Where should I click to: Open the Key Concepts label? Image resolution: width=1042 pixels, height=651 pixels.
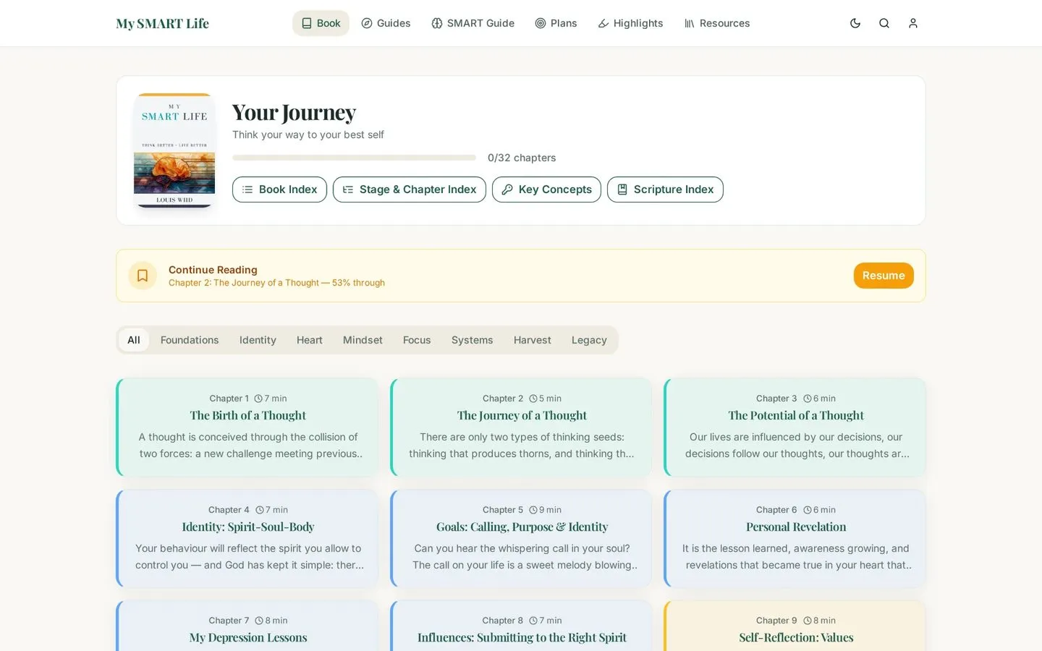555,190
